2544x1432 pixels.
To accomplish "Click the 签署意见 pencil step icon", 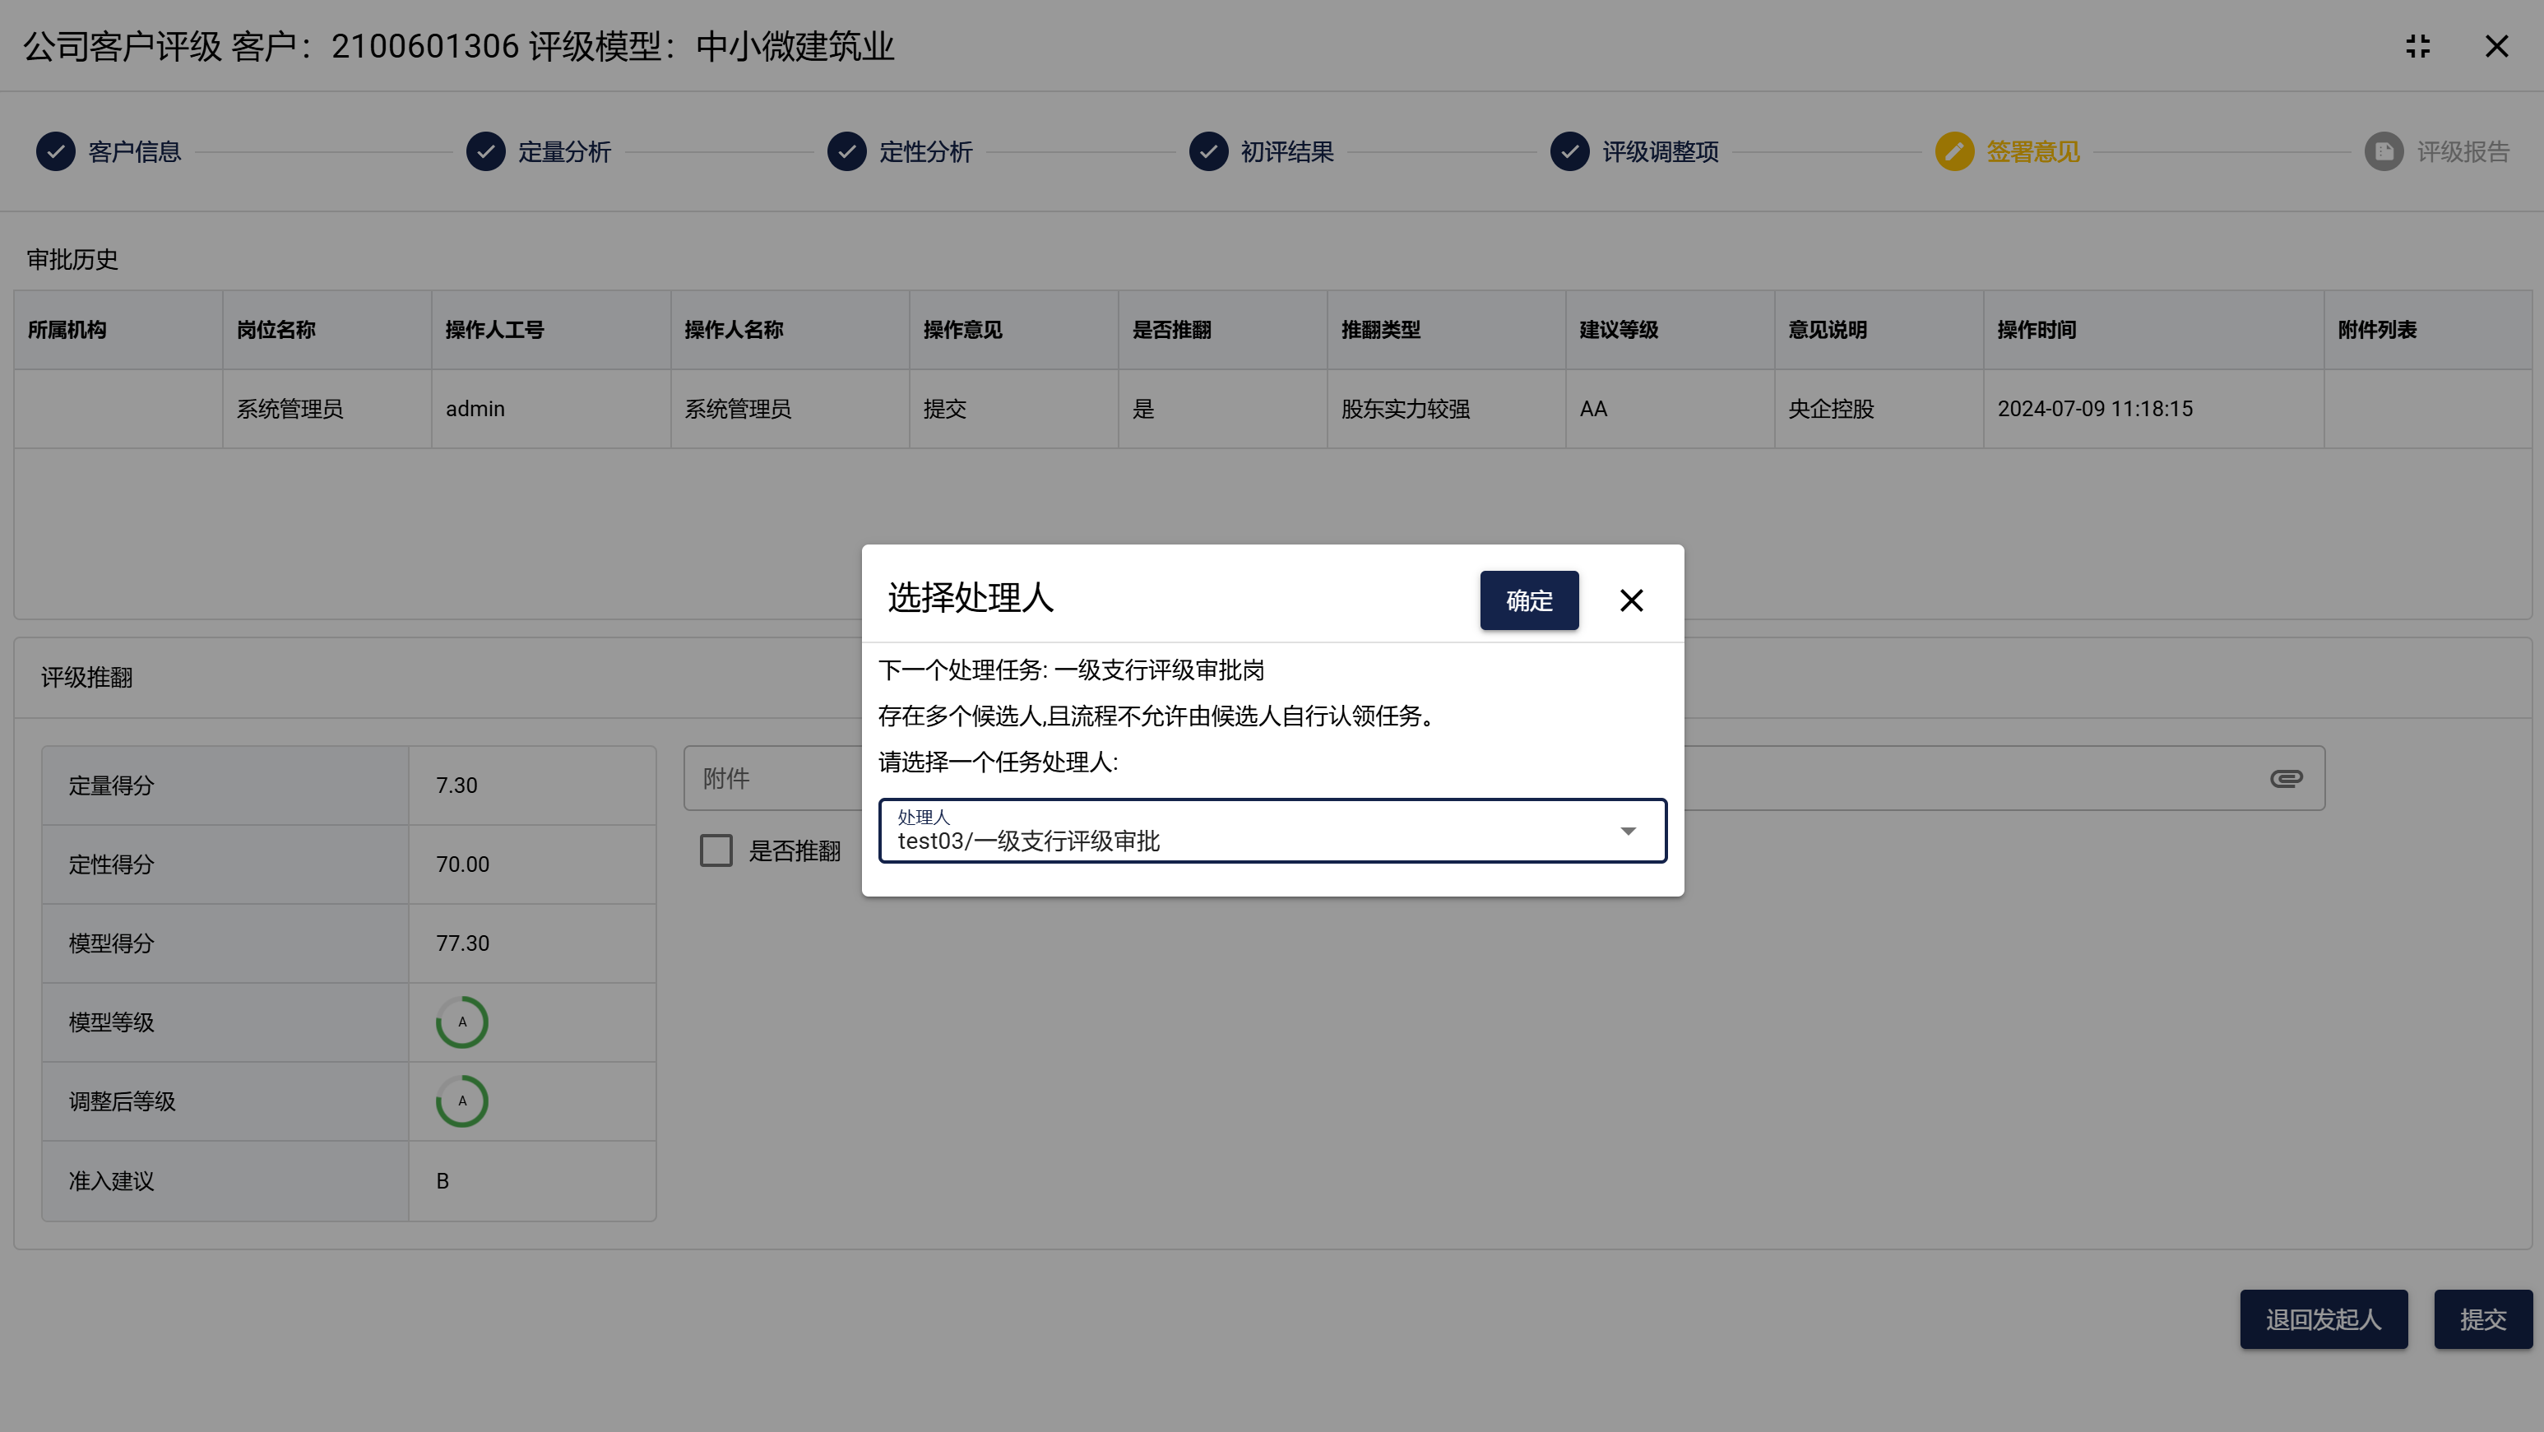I will 1953,151.
